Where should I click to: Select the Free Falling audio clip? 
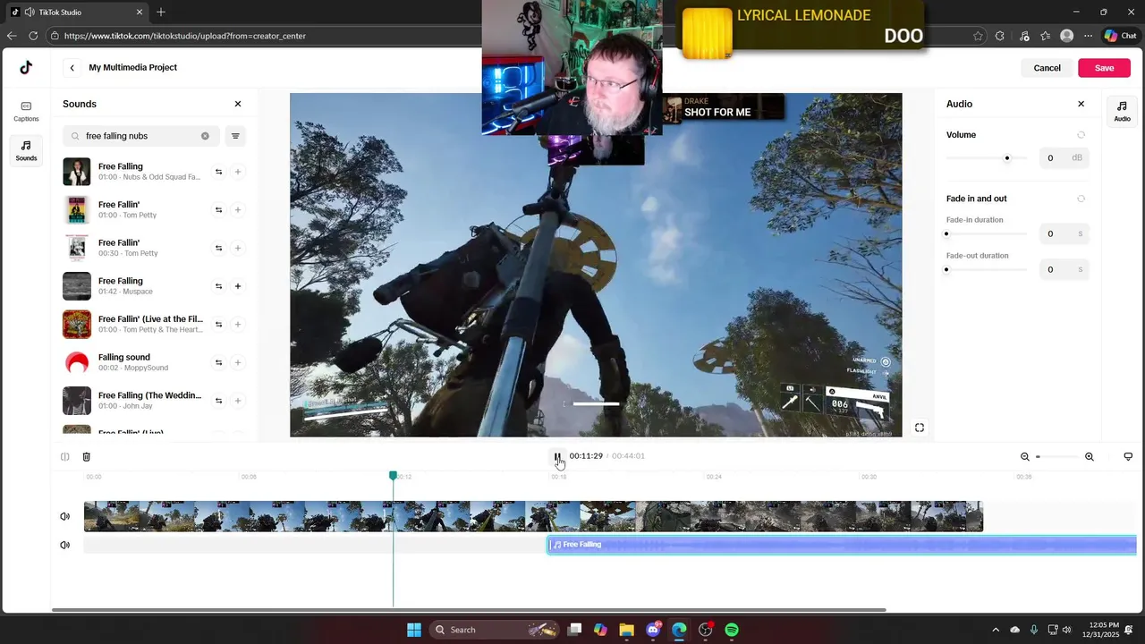(842, 545)
